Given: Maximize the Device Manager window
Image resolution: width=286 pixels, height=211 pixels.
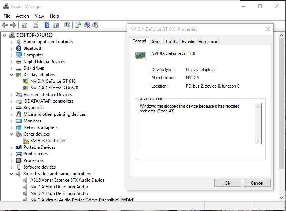Looking at the screenshot, I should click(x=260, y=6).
